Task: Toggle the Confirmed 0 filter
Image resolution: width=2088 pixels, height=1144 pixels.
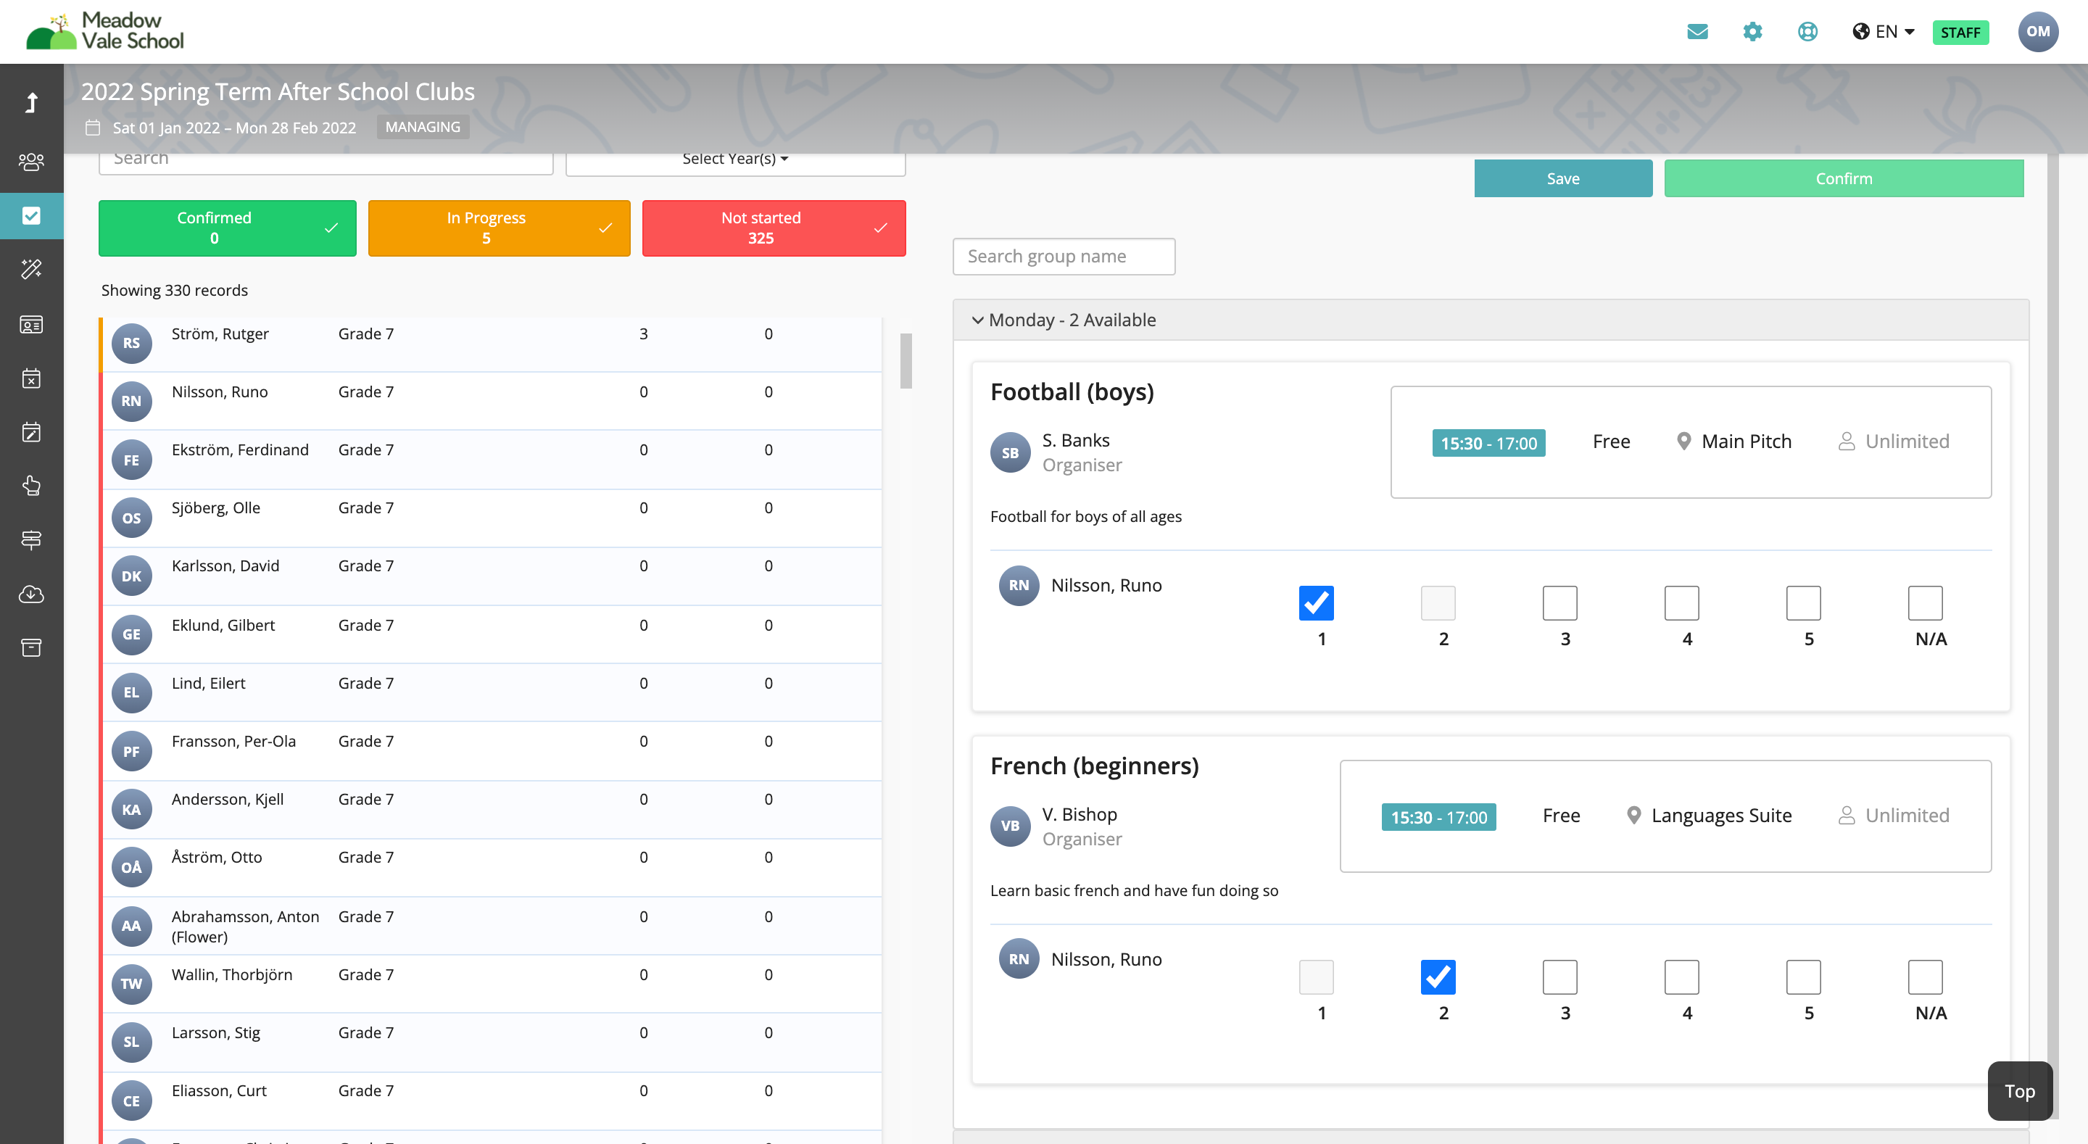Action: (x=227, y=228)
